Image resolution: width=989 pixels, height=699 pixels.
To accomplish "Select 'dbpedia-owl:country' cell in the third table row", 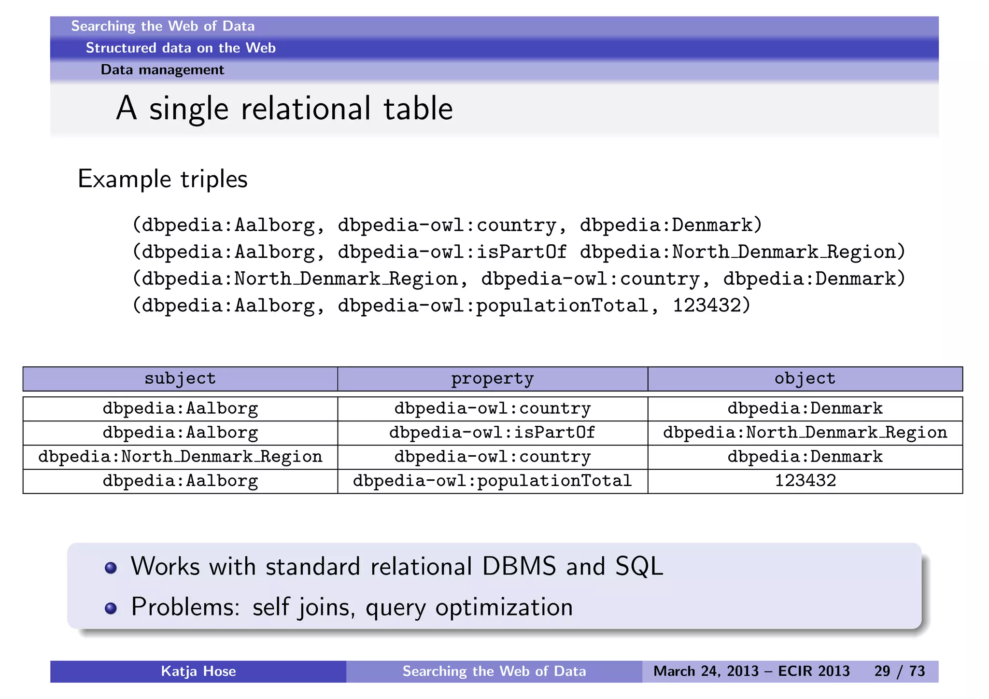I will [493, 457].
